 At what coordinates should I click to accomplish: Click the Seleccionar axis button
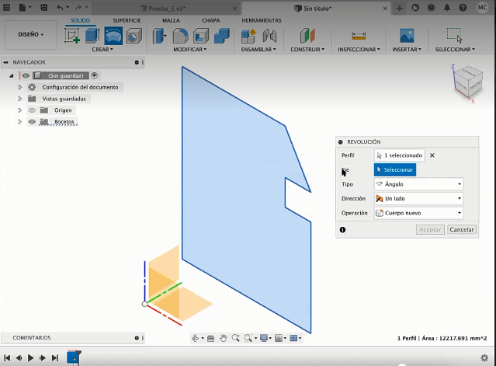click(395, 169)
